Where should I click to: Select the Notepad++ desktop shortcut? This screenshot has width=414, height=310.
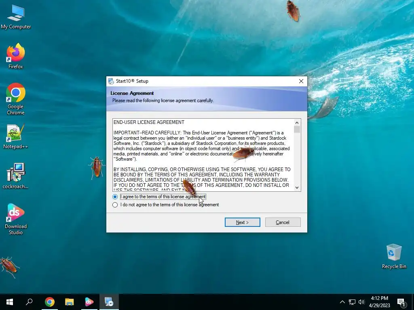[16, 137]
